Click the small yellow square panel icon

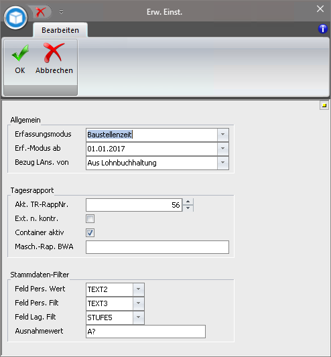(x=324, y=105)
